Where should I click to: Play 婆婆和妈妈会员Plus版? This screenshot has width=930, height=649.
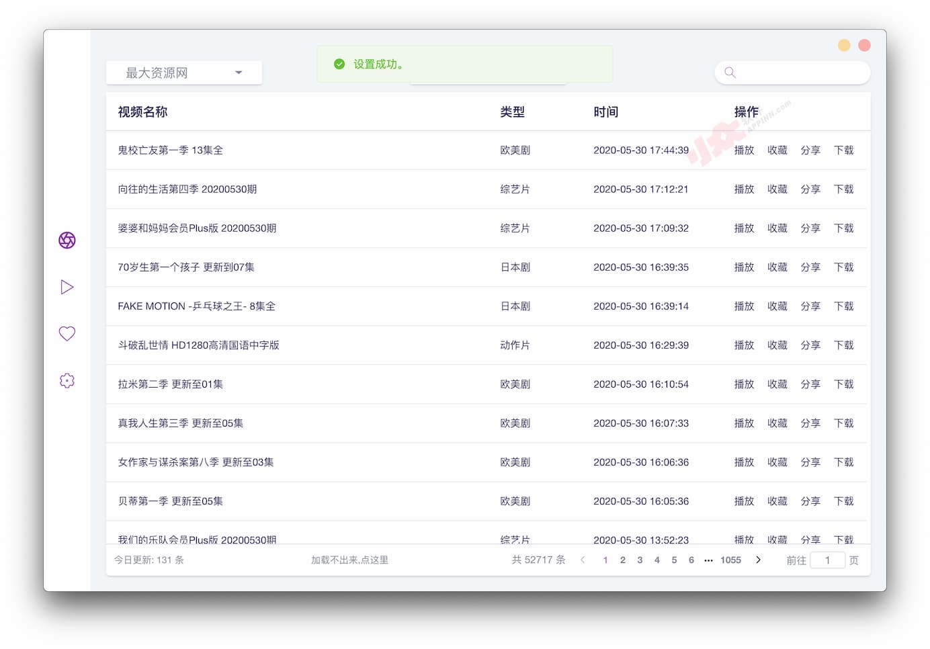pyautogui.click(x=744, y=228)
